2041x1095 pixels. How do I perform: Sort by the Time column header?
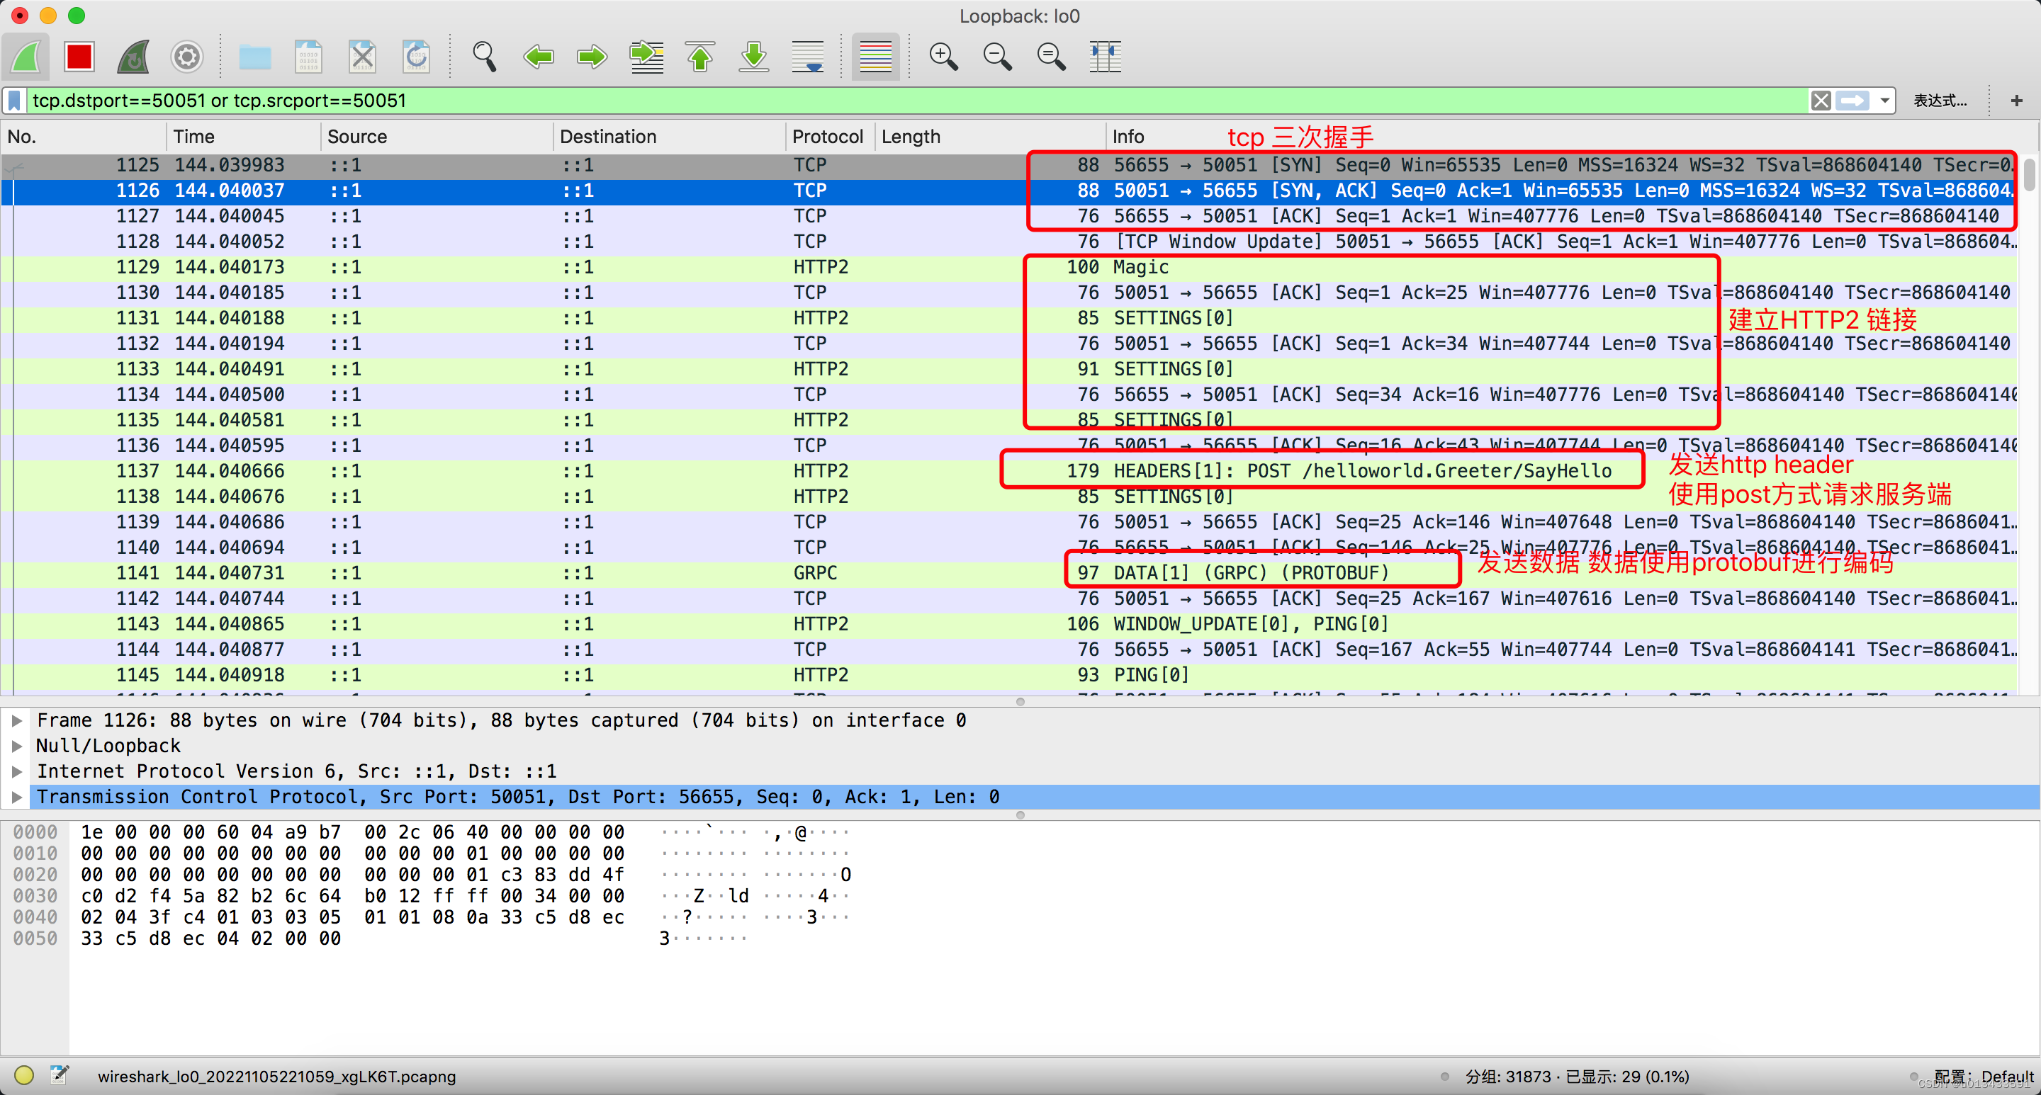click(x=243, y=137)
